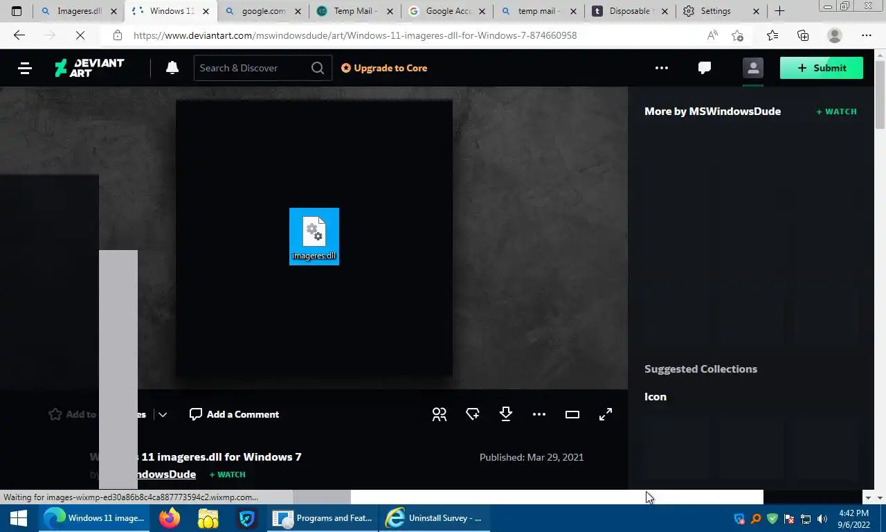Close the Settings tab

coord(756,11)
